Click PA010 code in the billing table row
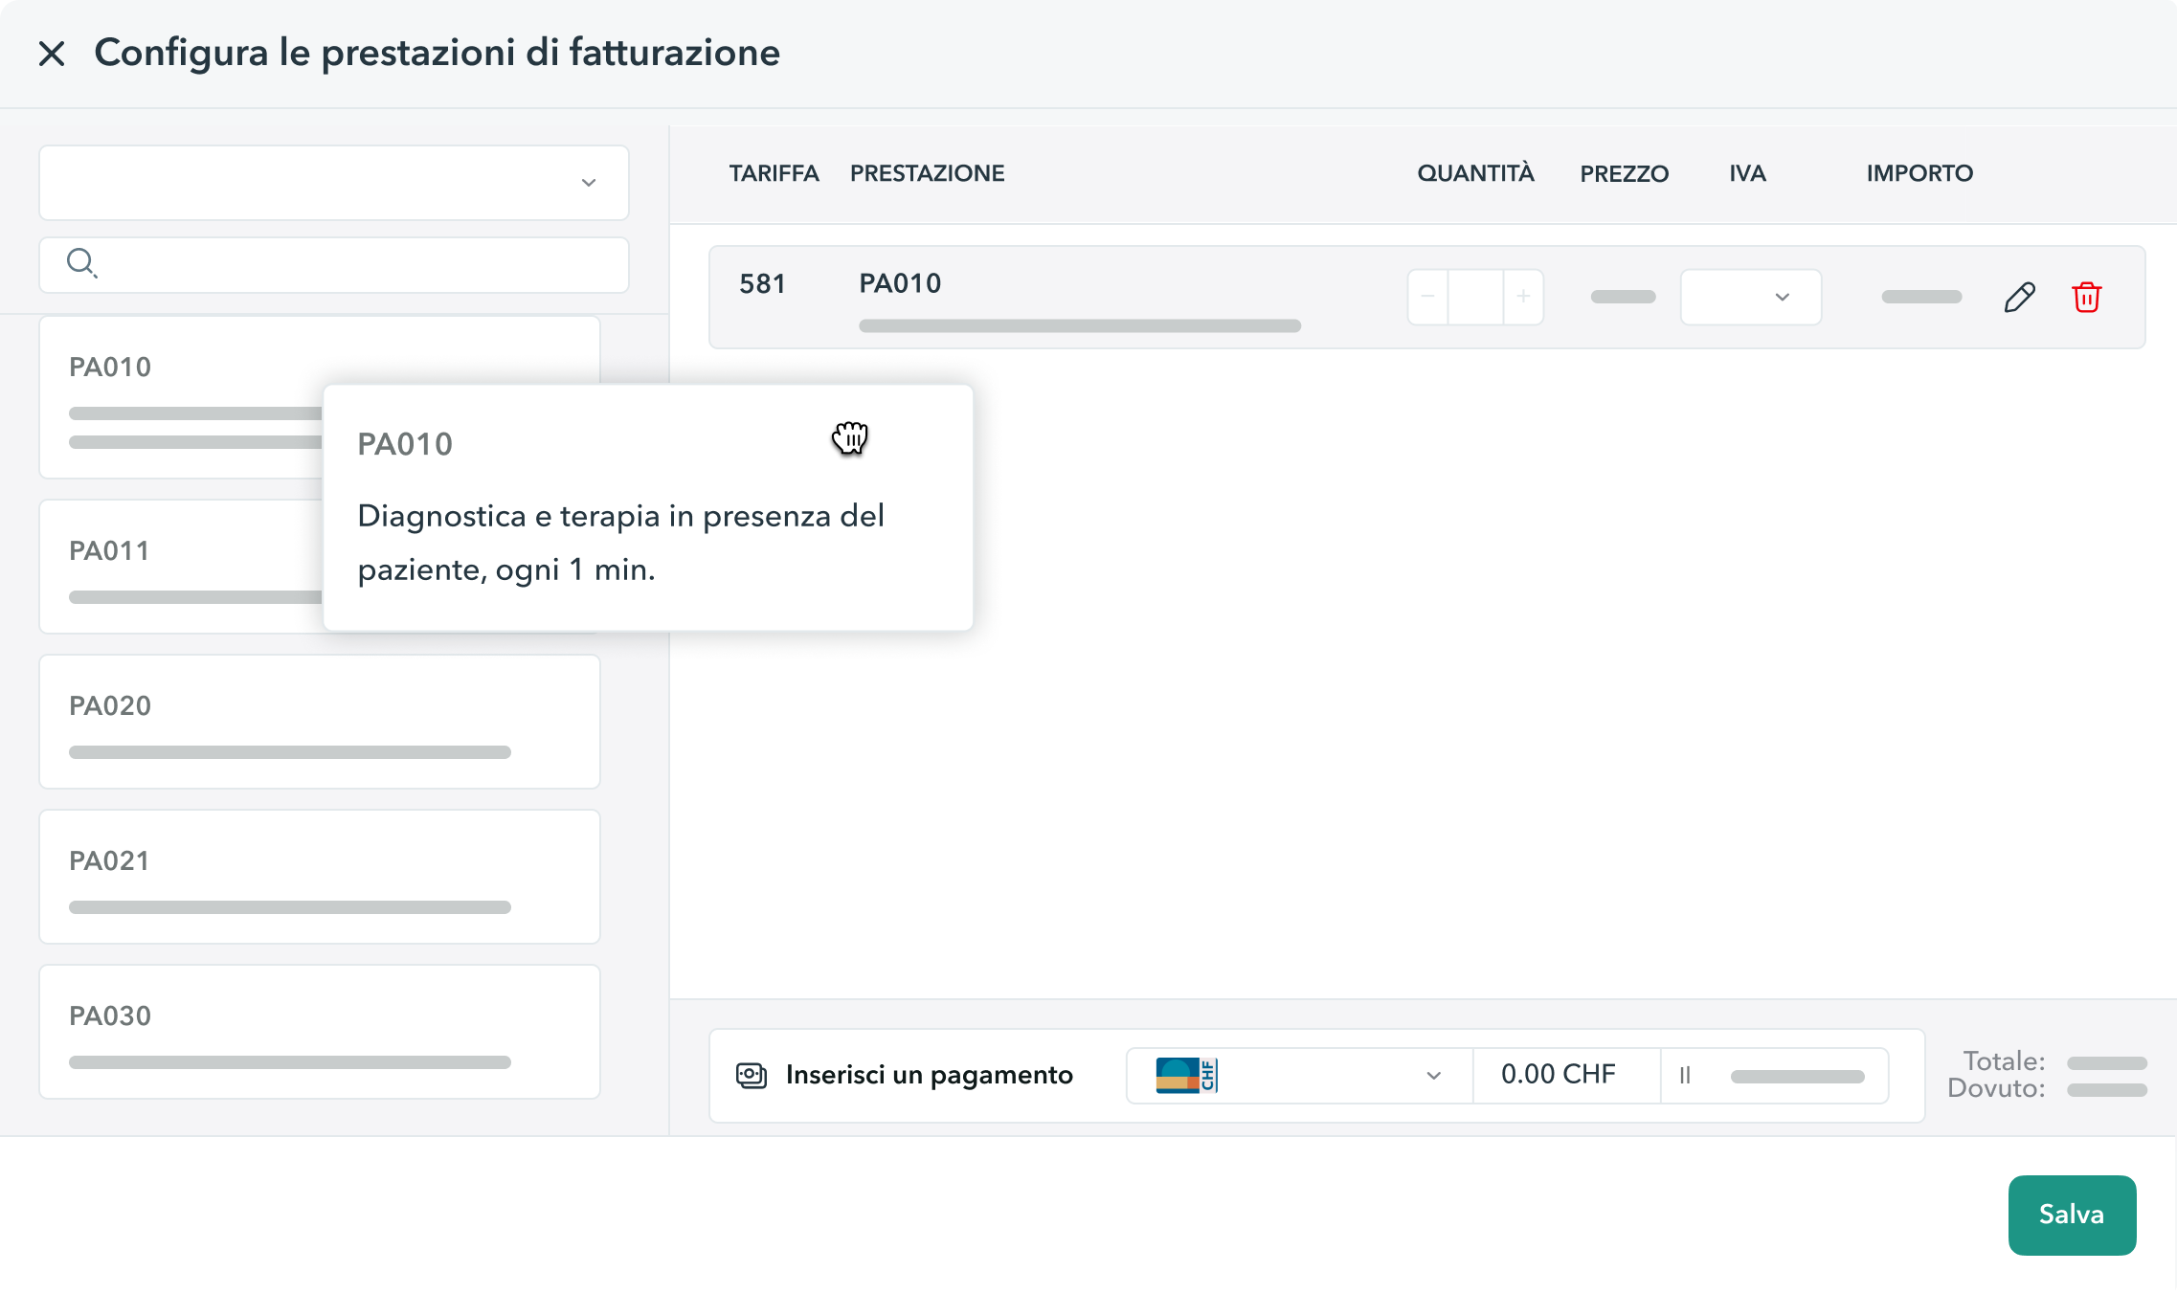This screenshot has height=1294, width=2177. pyautogui.click(x=900, y=283)
